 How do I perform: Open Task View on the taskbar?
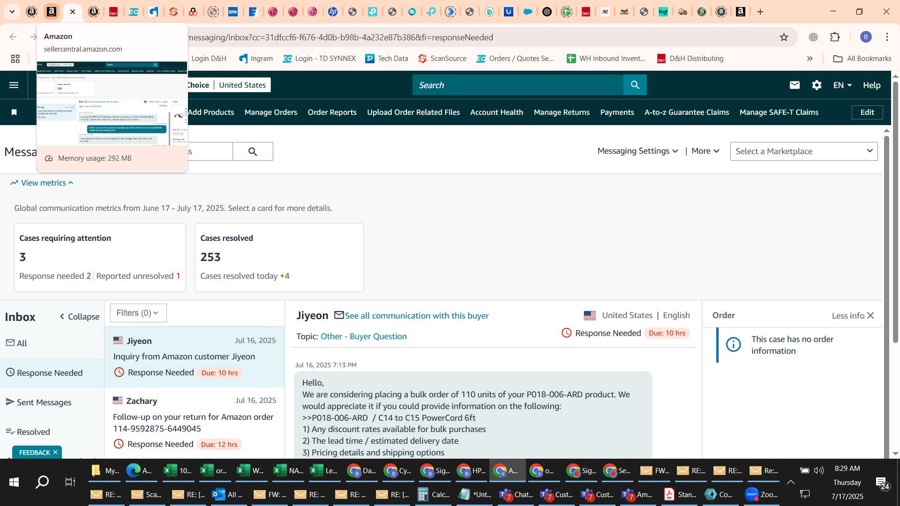point(70,482)
